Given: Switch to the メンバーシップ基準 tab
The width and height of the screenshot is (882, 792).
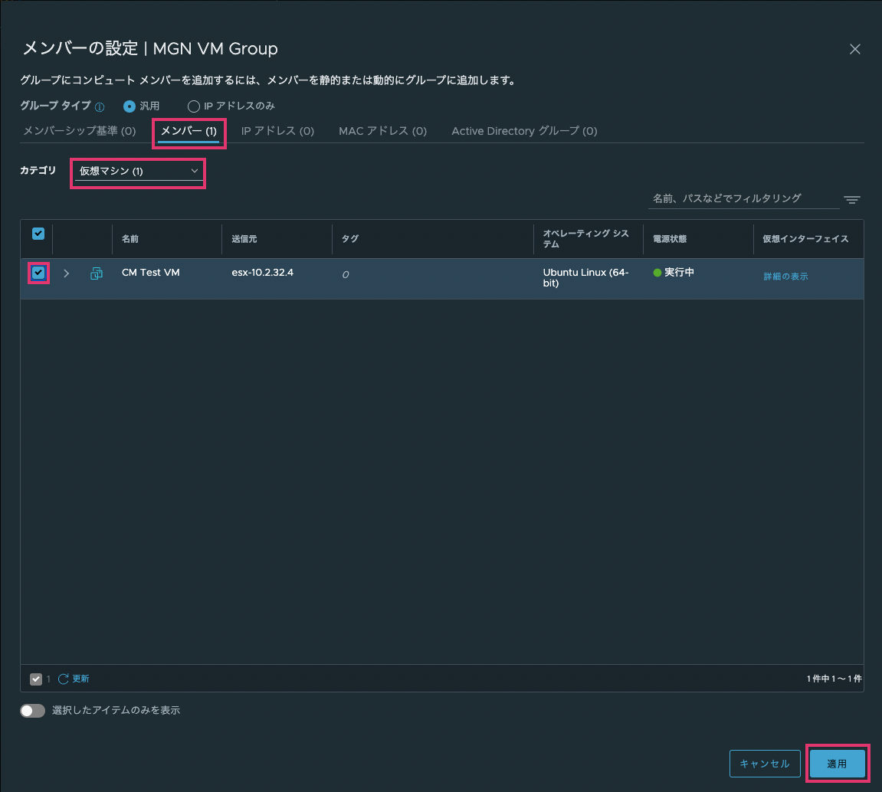Looking at the screenshot, I should (x=80, y=131).
